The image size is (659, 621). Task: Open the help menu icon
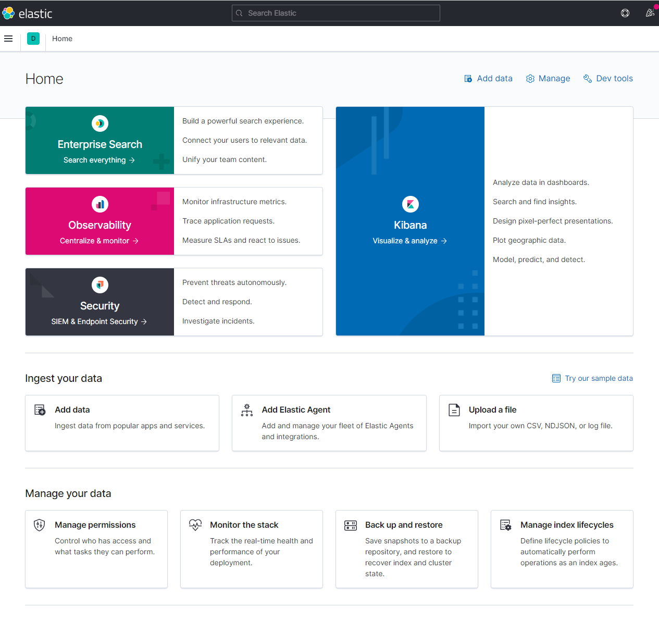click(625, 13)
